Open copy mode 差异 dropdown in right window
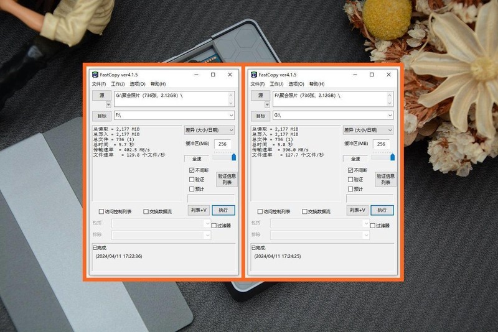 pyautogui.click(x=368, y=130)
